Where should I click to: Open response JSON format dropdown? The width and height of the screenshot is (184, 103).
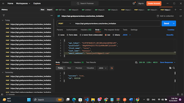103,68
